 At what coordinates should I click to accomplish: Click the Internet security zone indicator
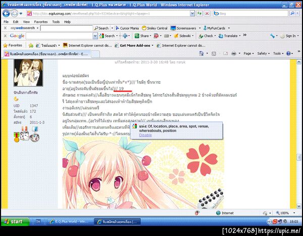(x=225, y=213)
